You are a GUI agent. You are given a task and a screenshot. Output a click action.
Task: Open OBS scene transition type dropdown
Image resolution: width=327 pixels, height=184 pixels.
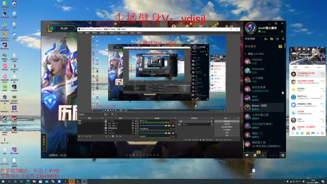[x=194, y=121]
